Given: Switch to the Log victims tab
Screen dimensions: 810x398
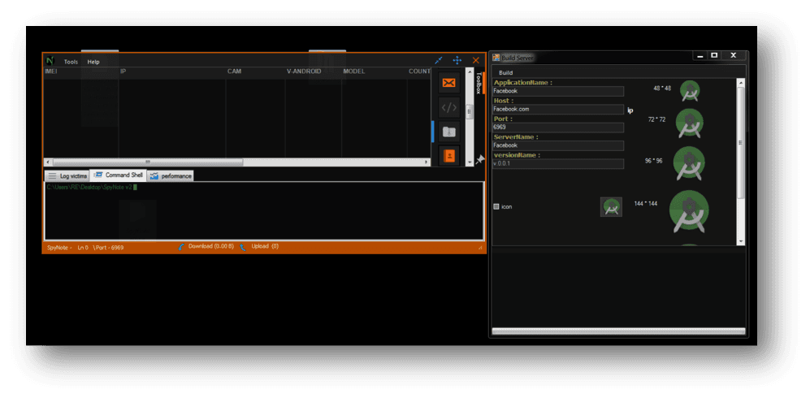Looking at the screenshot, I should pos(67,176).
